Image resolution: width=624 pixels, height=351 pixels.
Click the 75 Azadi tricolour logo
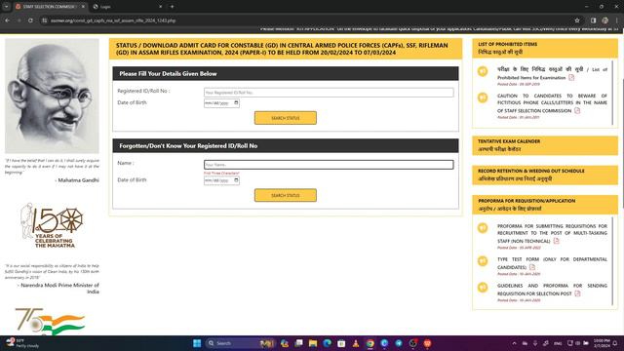click(x=50, y=321)
